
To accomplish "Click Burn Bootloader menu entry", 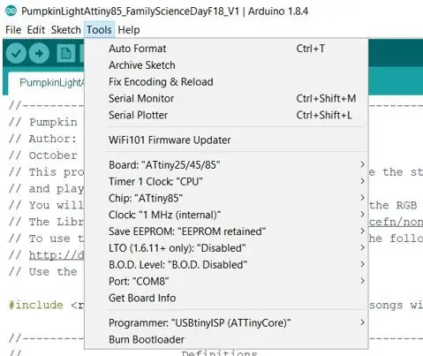I will (226, 339).
